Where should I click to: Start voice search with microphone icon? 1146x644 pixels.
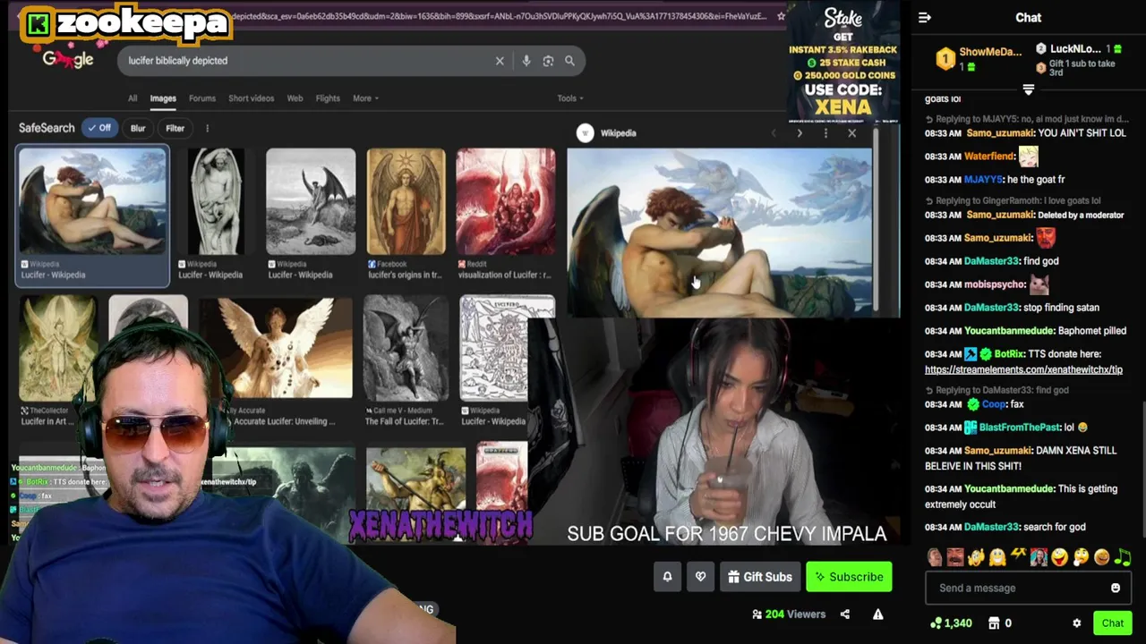click(x=526, y=61)
